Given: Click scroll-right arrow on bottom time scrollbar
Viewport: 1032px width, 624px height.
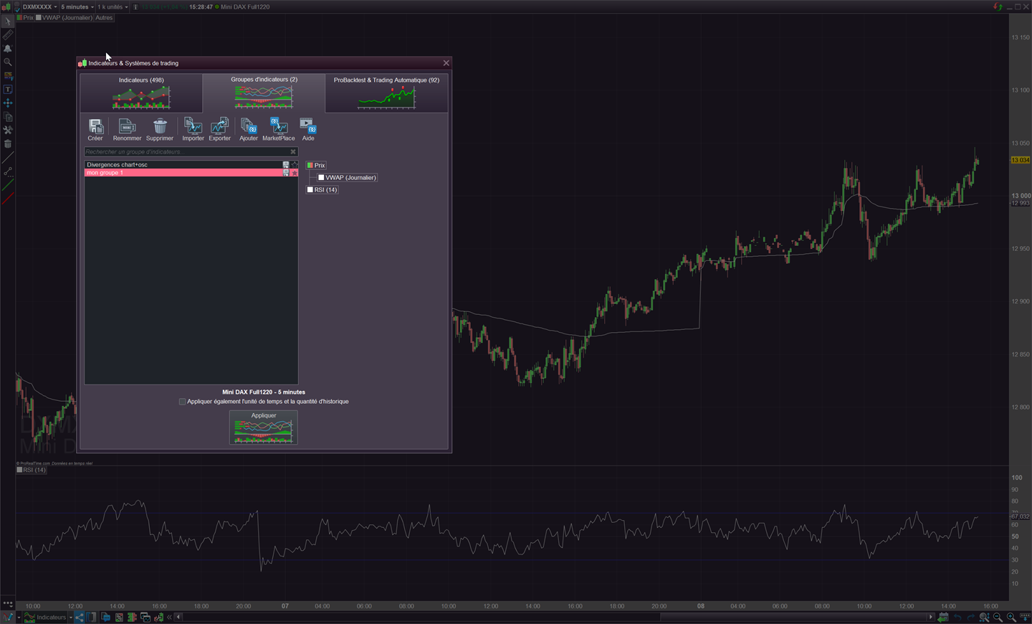Looking at the screenshot, I should (x=931, y=617).
